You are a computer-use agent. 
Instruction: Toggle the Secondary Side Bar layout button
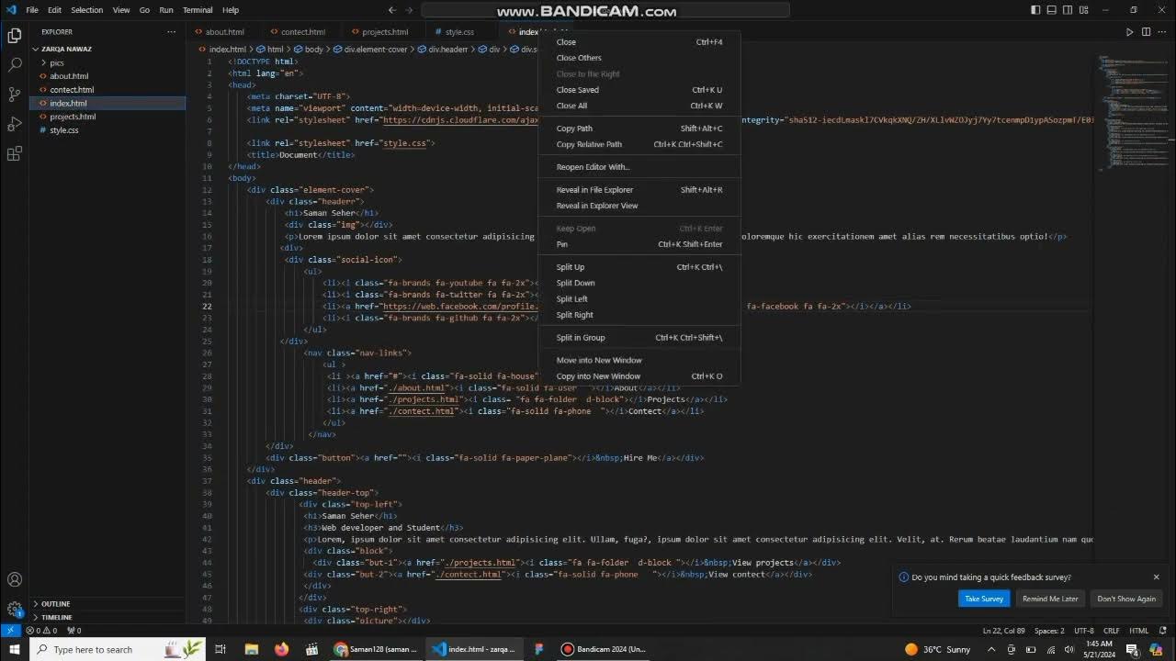tap(1069, 10)
